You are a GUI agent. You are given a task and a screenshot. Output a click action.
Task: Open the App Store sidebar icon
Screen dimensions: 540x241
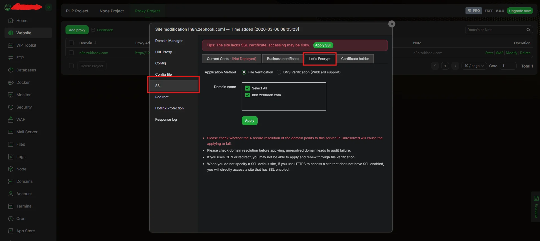click(11, 231)
